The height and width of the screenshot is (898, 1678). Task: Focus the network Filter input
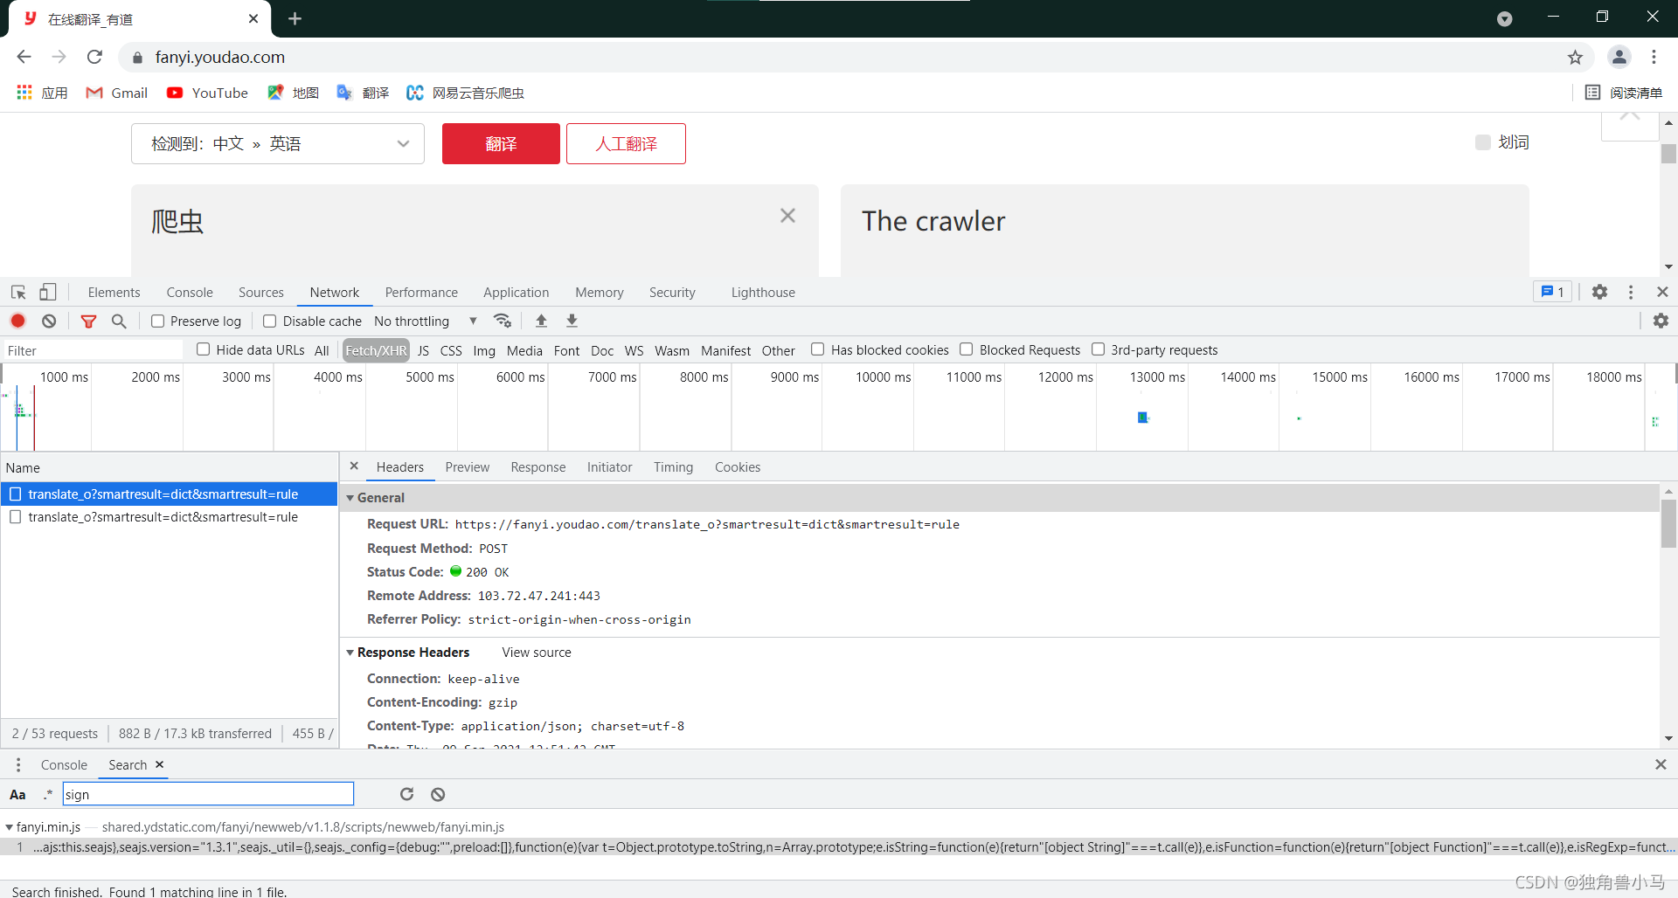(92, 350)
